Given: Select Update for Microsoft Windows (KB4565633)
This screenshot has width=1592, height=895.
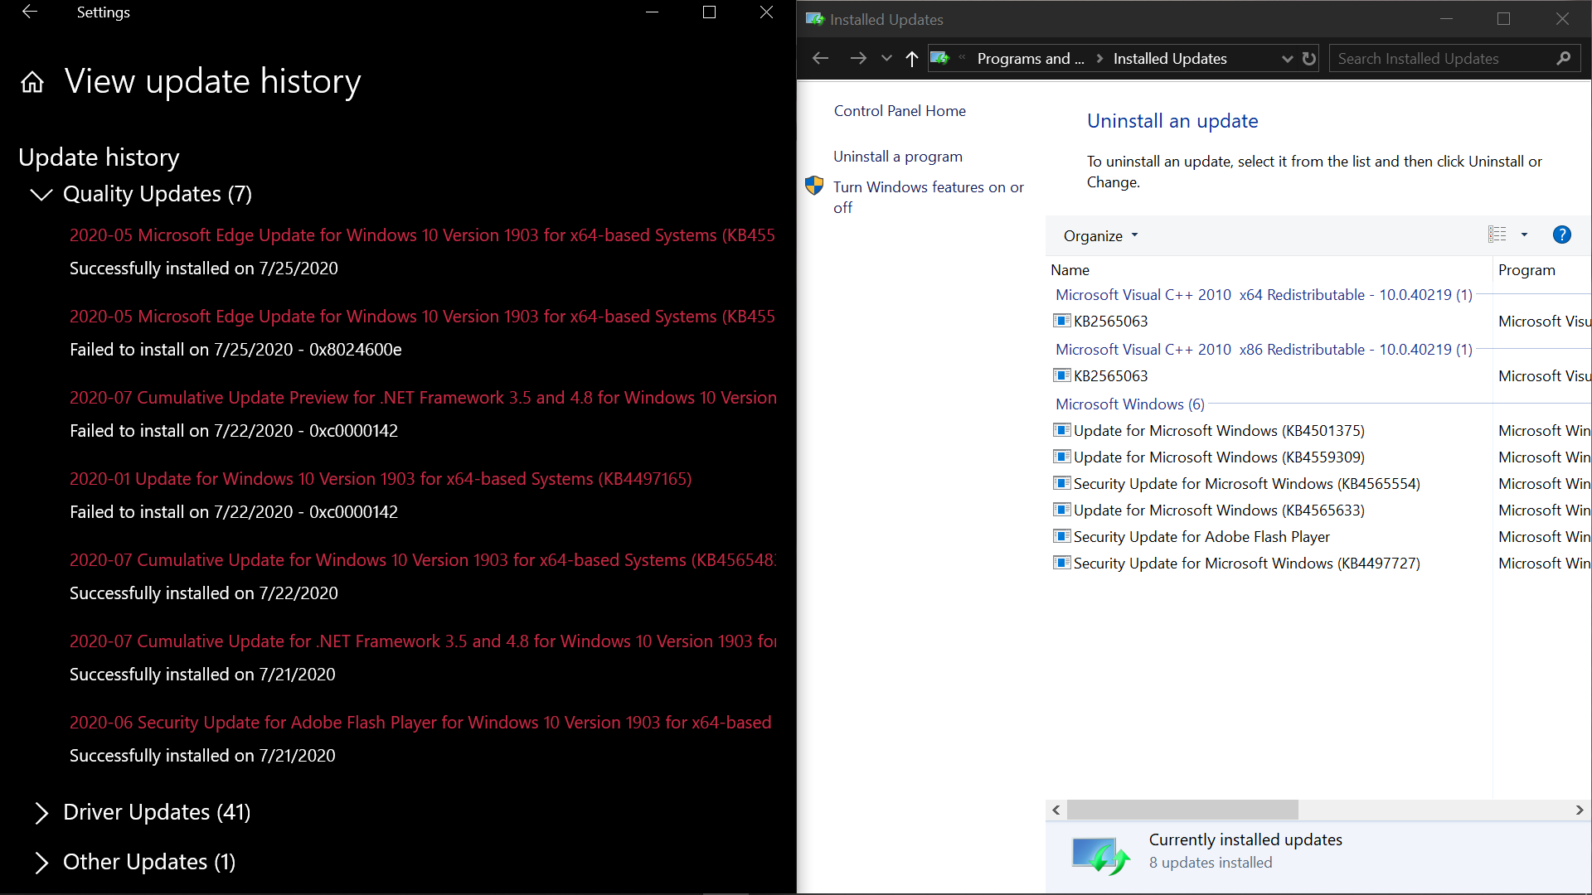Looking at the screenshot, I should click(1219, 510).
